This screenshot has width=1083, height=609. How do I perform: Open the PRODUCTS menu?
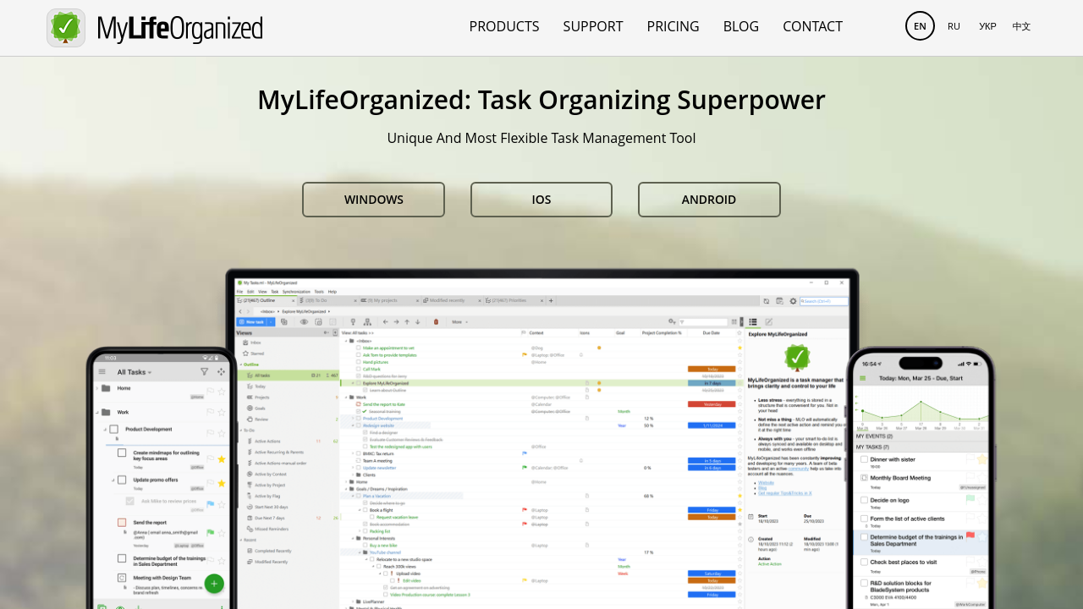504,26
